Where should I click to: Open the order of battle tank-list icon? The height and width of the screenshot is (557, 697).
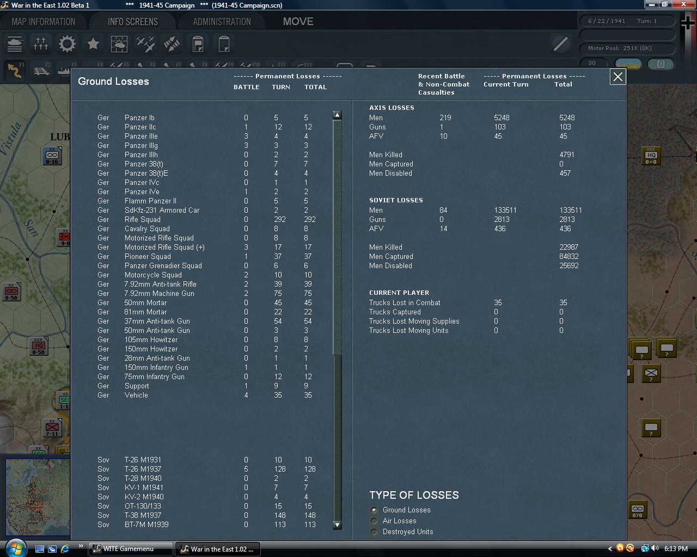[x=15, y=44]
